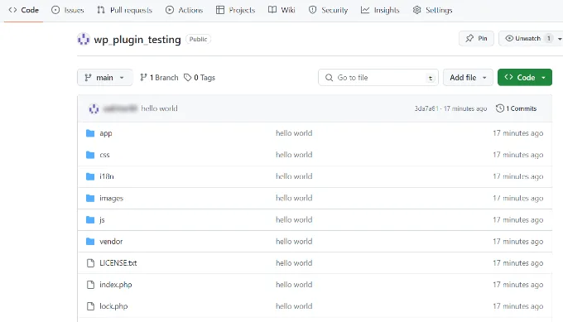Open the Actions tab

184,10
